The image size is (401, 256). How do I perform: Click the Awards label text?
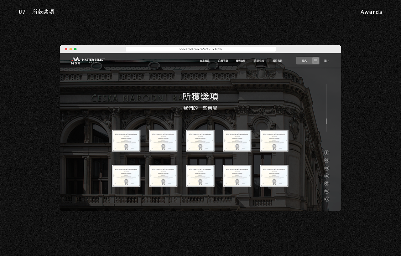pyautogui.click(x=371, y=12)
